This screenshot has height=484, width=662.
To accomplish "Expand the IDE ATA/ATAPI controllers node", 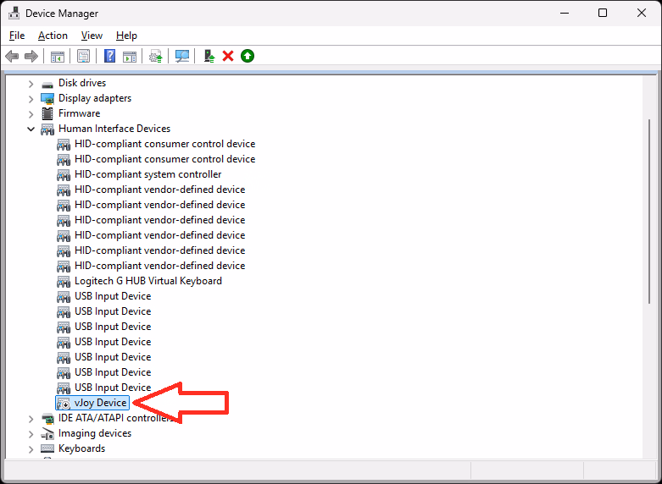I will (x=31, y=419).
